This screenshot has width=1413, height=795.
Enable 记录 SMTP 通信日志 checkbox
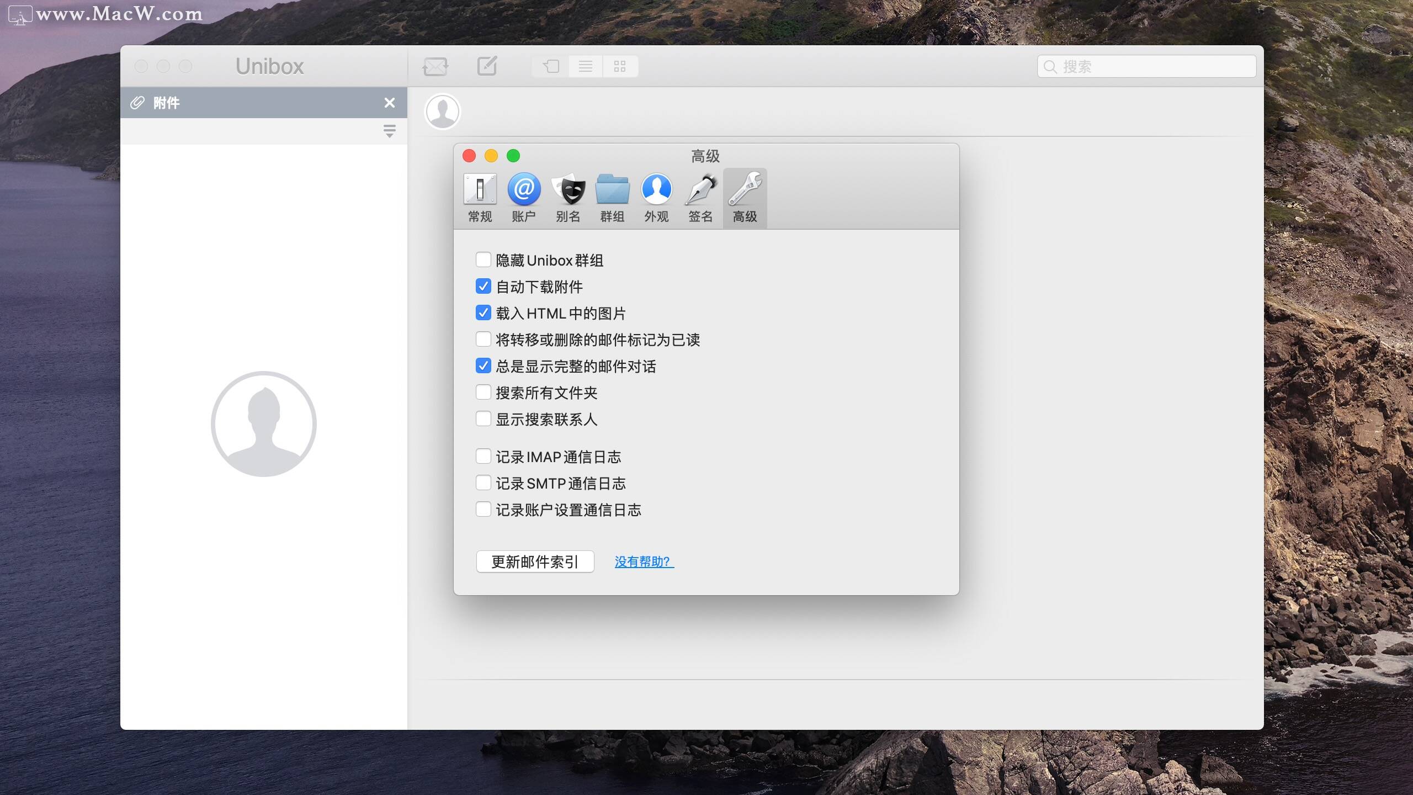point(483,483)
